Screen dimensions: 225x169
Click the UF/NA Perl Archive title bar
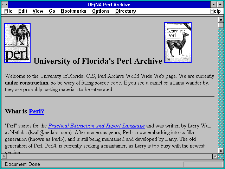[x=109, y=5]
